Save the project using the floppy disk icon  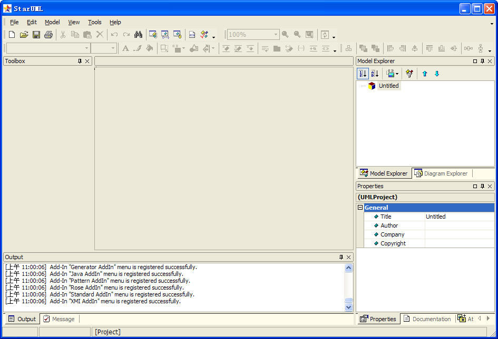[36, 35]
